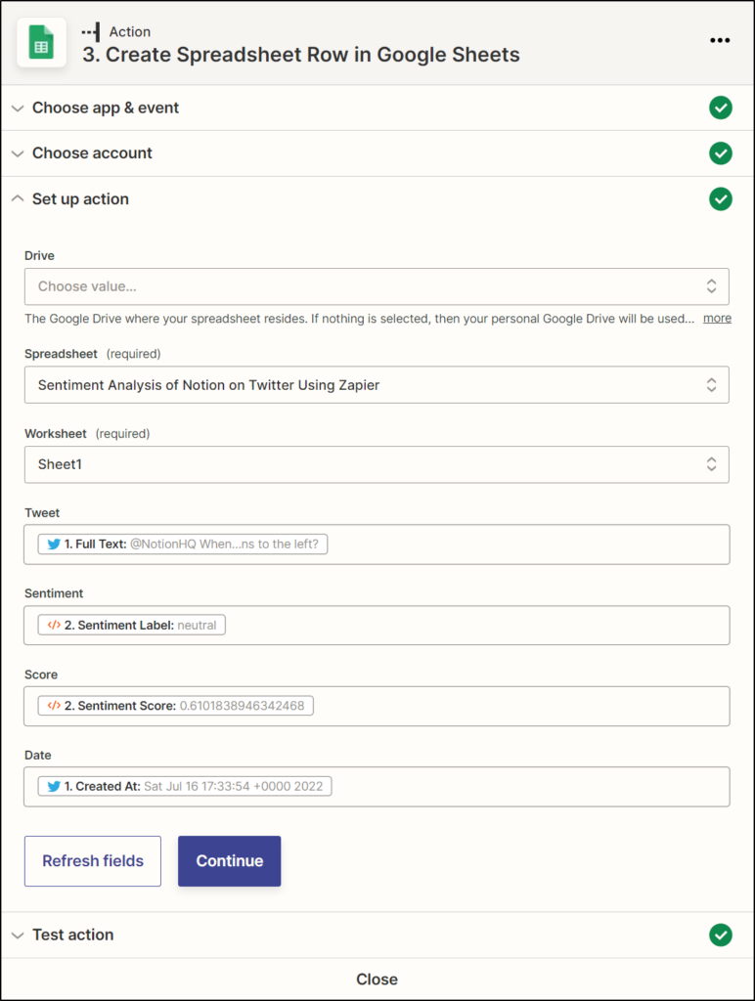Image resolution: width=755 pixels, height=1001 pixels.
Task: Click the Continue button
Action: coord(229,861)
